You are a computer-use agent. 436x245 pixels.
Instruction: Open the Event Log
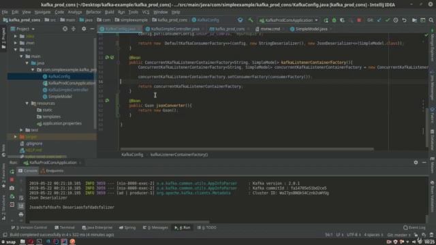tap(414, 227)
